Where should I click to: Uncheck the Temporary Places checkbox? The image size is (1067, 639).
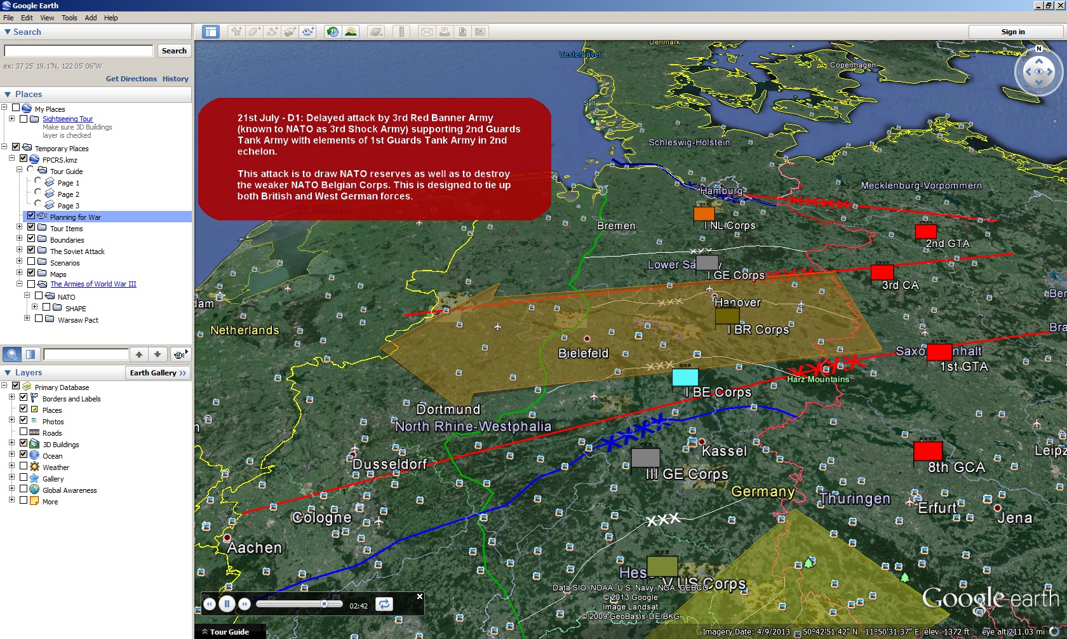(16, 147)
